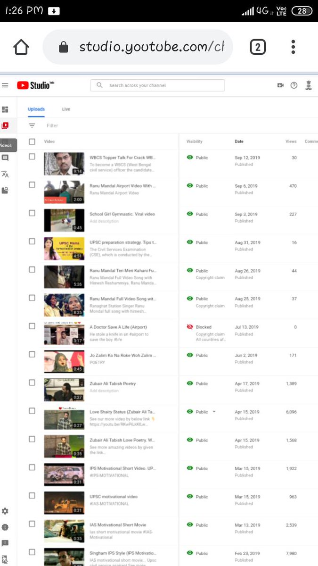Select checkbox for IAS Motivational Short Movie
The height and width of the screenshot is (566, 318).
point(32,524)
